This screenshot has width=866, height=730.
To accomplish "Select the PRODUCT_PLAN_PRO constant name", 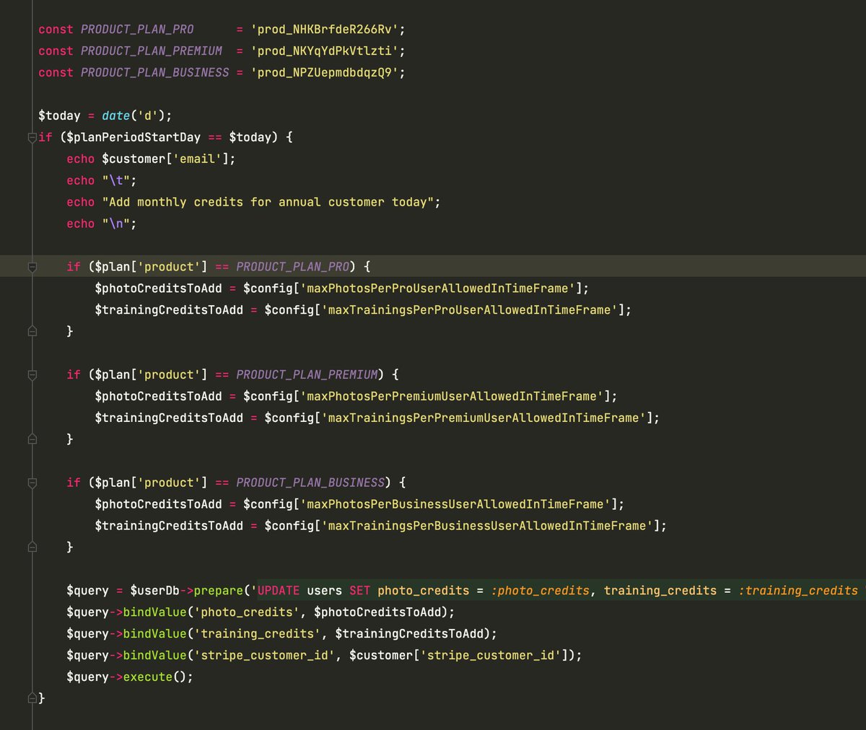I will click(136, 29).
